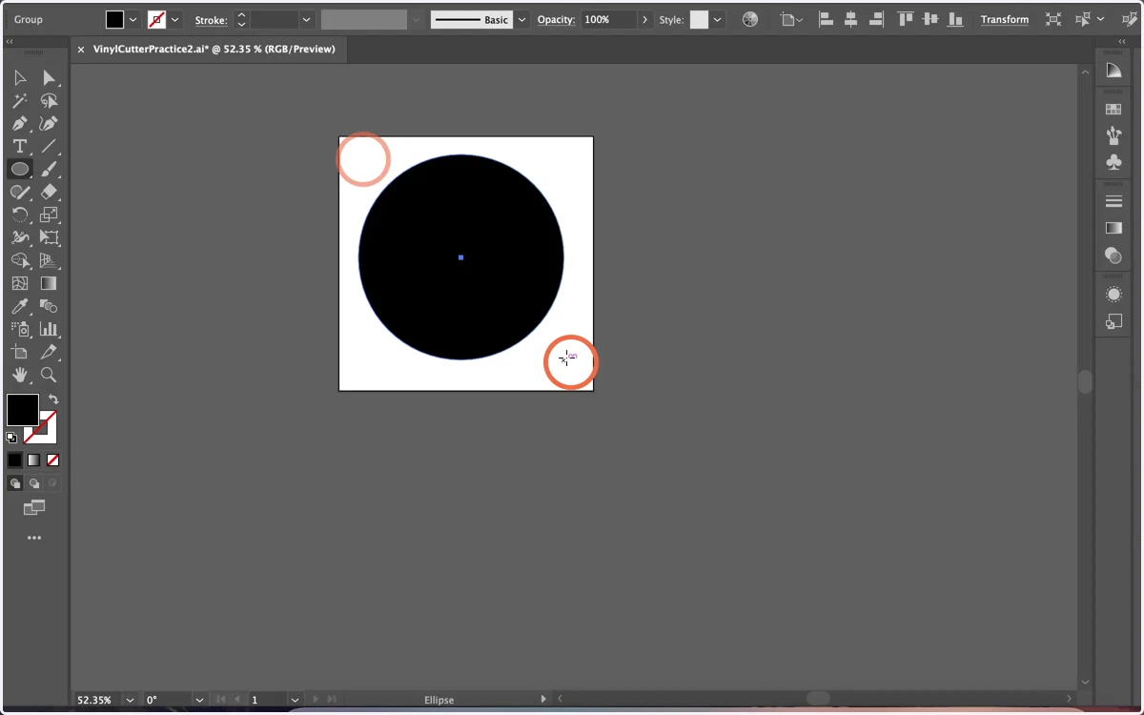Align objects to horizontal left
This screenshot has width=1144, height=715.
[826, 19]
